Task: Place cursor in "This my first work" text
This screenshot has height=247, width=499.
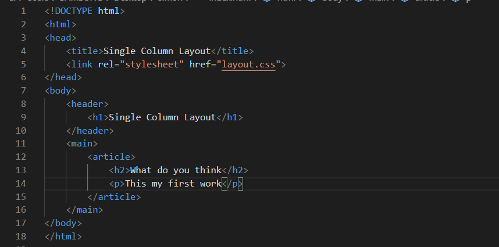Action: pos(173,184)
